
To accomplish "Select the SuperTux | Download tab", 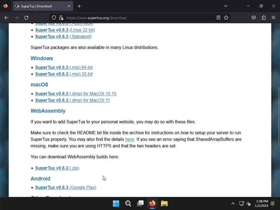I will [x=43, y=6].
